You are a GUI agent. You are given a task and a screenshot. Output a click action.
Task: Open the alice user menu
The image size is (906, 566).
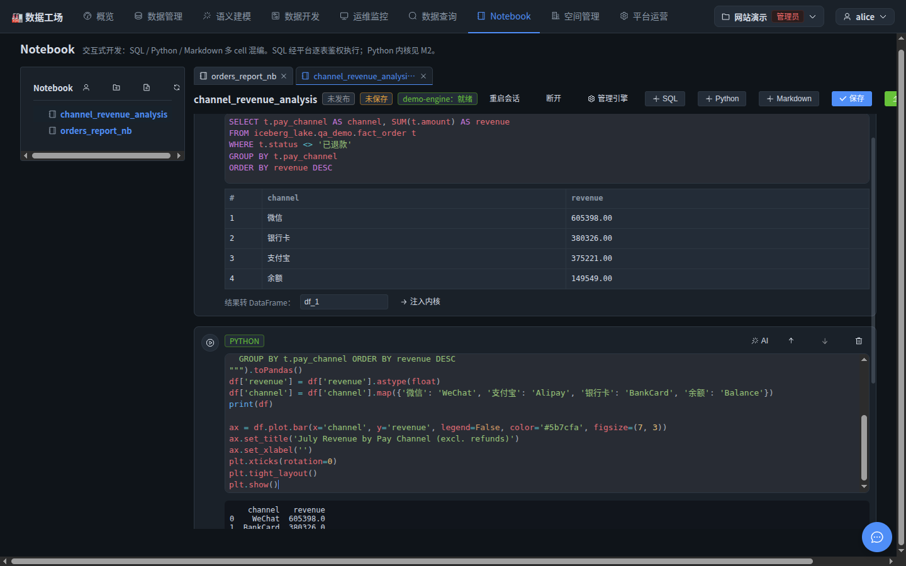pyautogui.click(x=864, y=17)
